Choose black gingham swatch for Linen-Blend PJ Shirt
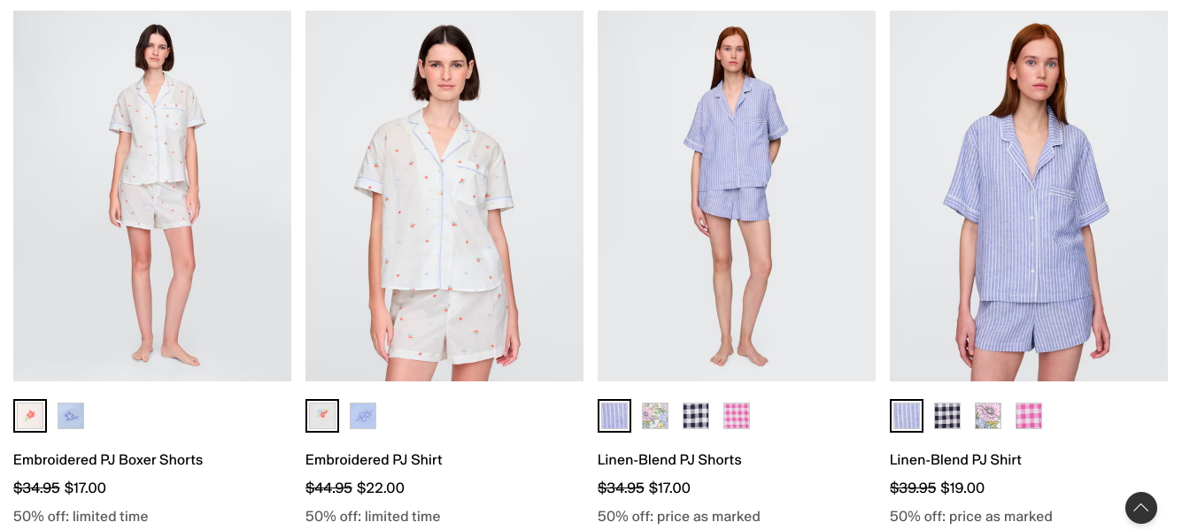This screenshot has height=530, width=1182. tap(947, 416)
